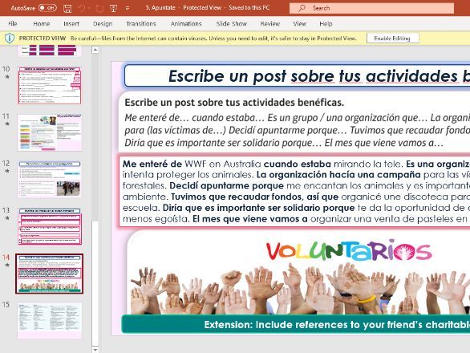Open Customize Quick Access Toolbar dropdown
Image resolution: width=470 pixels, height=353 pixels.
coord(128,8)
